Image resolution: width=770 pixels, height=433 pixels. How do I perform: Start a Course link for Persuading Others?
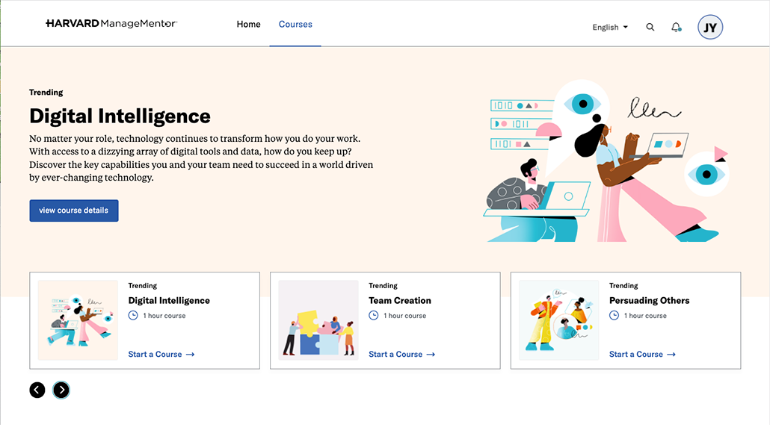[643, 355]
